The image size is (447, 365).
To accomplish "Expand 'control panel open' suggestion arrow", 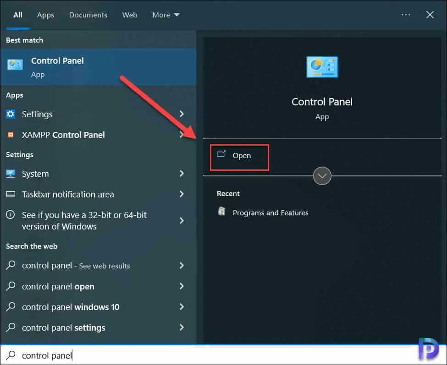I will point(182,286).
